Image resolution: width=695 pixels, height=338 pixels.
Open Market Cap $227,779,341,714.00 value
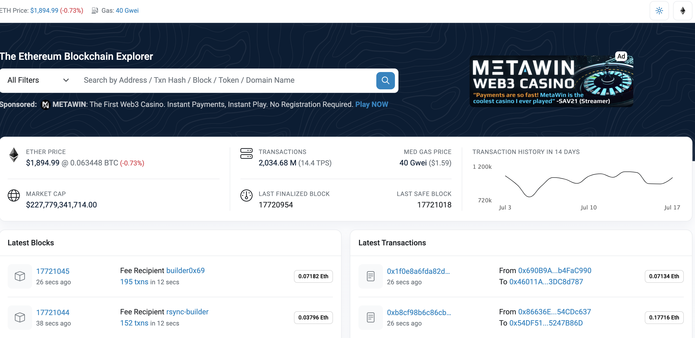coord(61,205)
